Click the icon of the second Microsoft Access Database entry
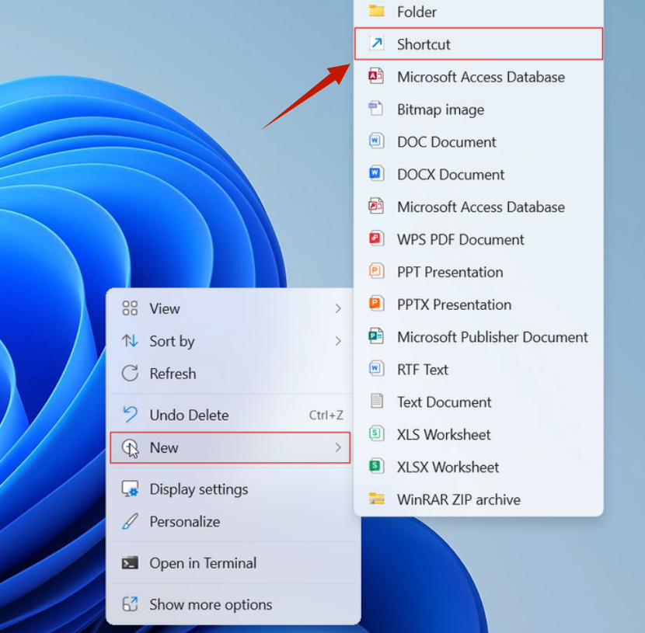This screenshot has height=633, width=645. (x=376, y=206)
